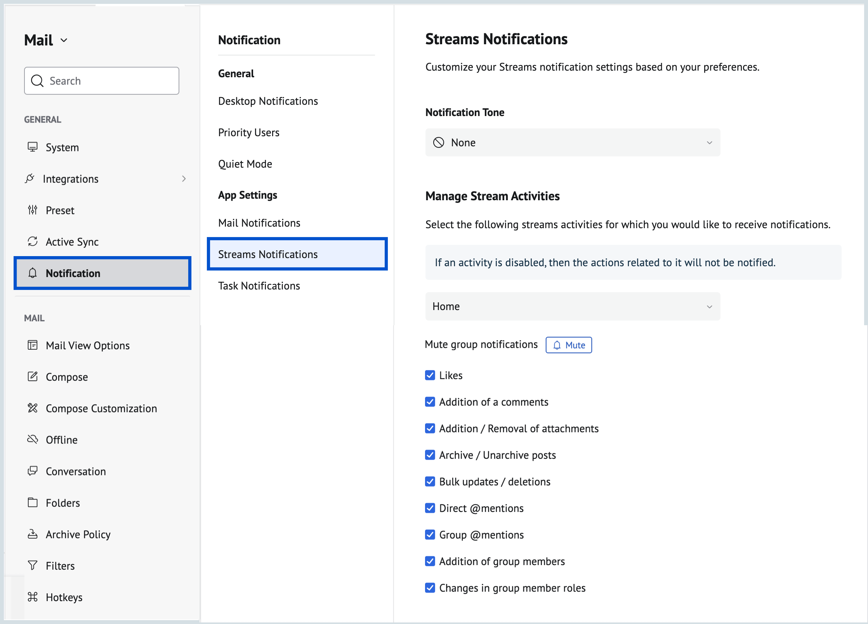The width and height of the screenshot is (868, 624).
Task: Open Desktop Notifications page
Action: click(x=268, y=101)
